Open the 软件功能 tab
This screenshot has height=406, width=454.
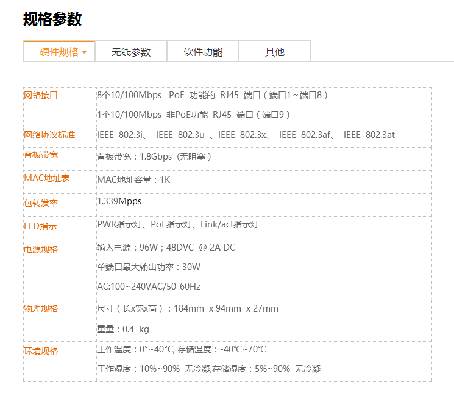click(x=203, y=52)
